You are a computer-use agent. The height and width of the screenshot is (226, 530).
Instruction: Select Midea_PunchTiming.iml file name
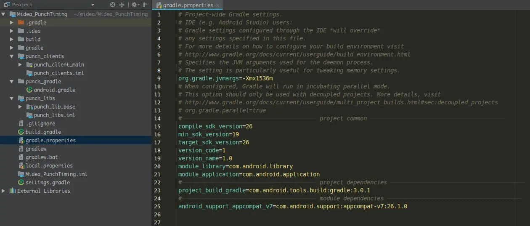click(56, 174)
